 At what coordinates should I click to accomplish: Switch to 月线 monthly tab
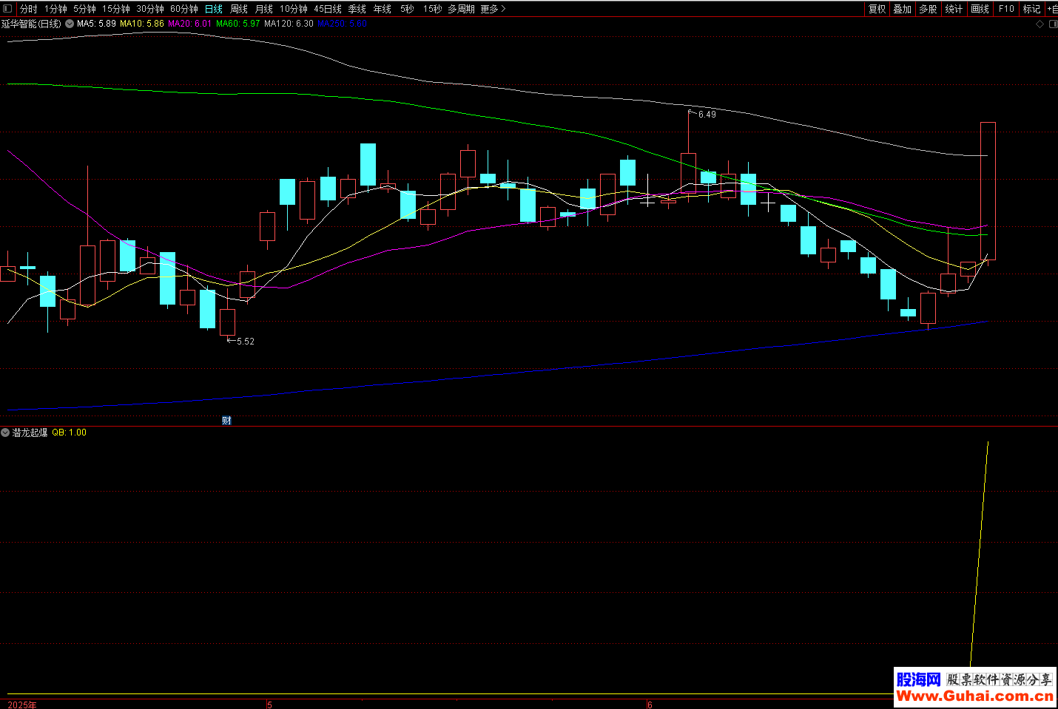point(264,9)
